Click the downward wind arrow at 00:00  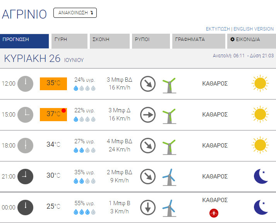pos(147,207)
